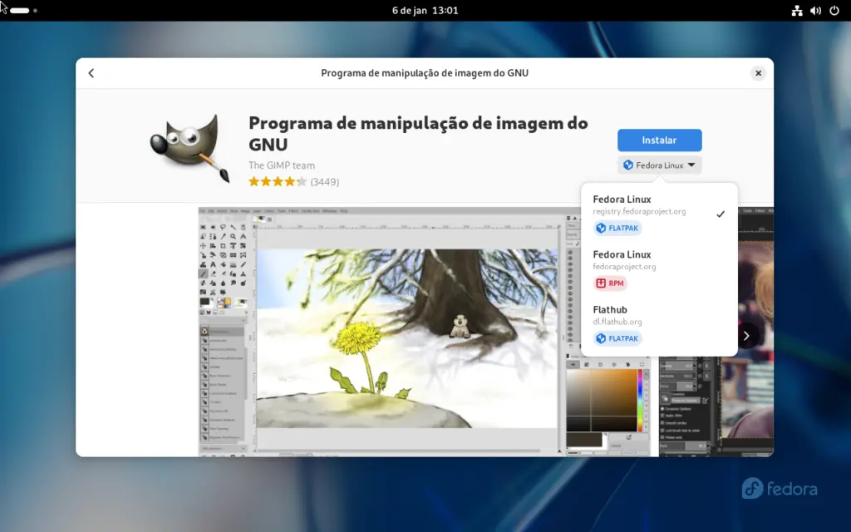Select the Fedora Linux RPM source
This screenshot has height=532, width=851.
(x=648, y=260)
